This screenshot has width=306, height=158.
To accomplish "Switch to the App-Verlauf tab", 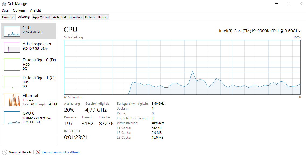I will [41, 17].
